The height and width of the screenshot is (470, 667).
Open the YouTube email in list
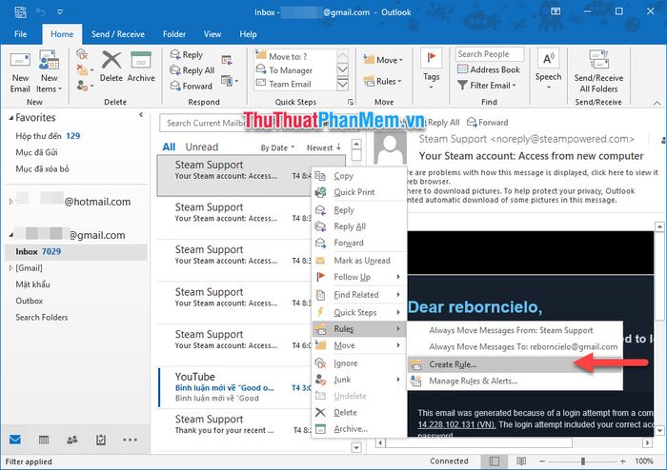pyautogui.click(x=234, y=387)
